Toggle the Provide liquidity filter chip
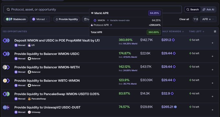Screen dimensions: 220x117 point(67,19)
